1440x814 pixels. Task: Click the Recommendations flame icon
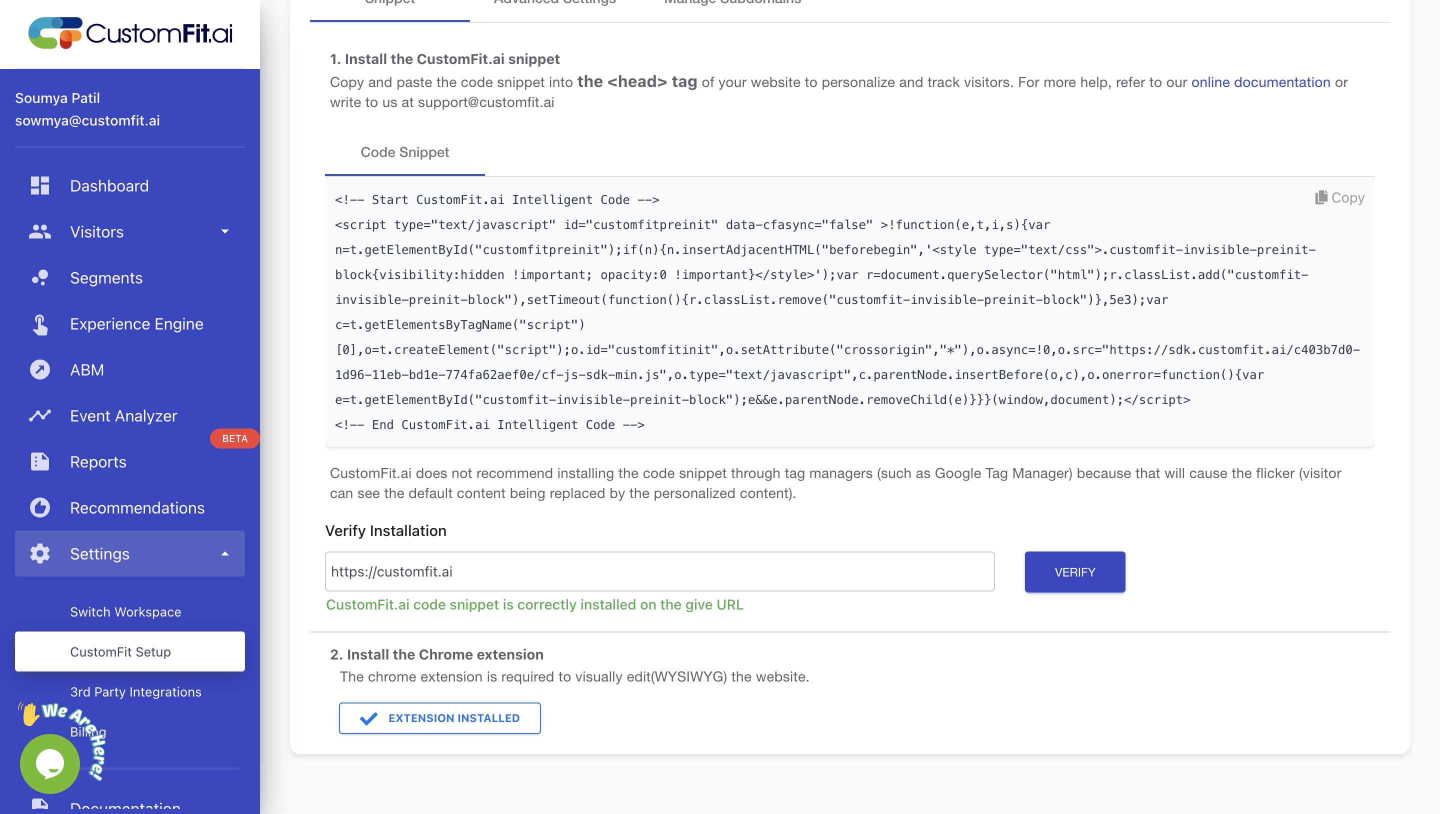tap(39, 507)
